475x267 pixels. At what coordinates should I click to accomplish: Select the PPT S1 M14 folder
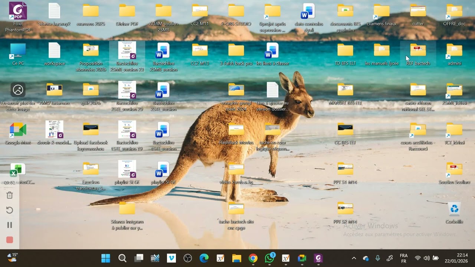(345, 173)
